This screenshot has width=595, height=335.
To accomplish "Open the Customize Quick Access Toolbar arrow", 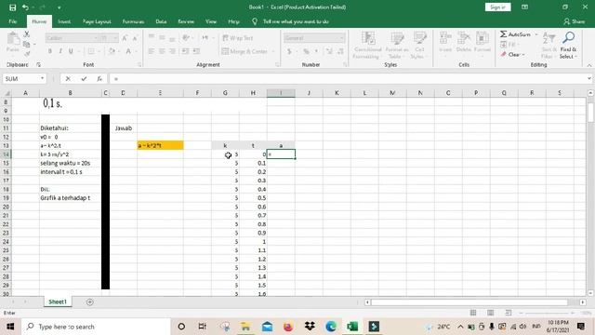I will point(59,7).
